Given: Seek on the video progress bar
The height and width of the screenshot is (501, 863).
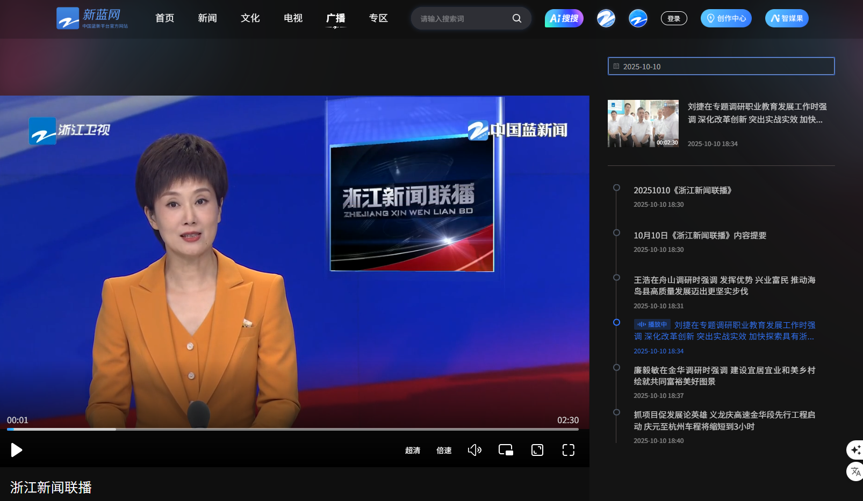Looking at the screenshot, I should point(293,429).
